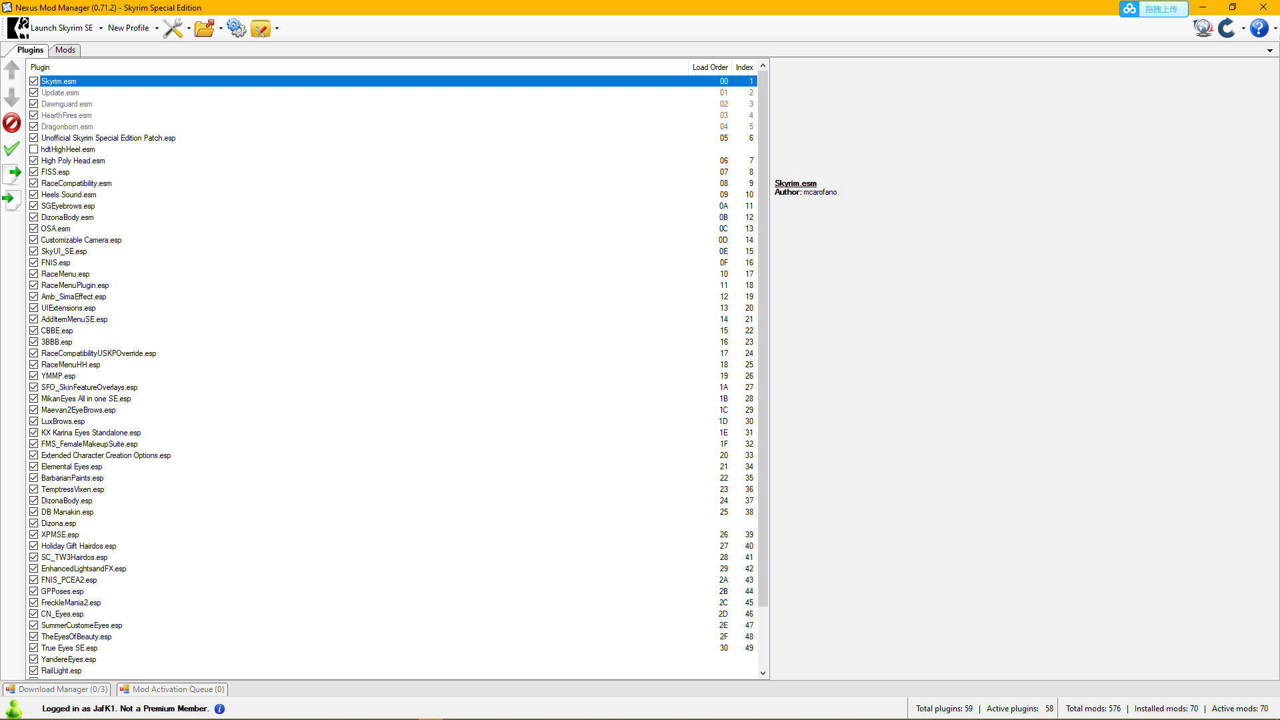Select the Customizable Camera.esp row

[392, 240]
